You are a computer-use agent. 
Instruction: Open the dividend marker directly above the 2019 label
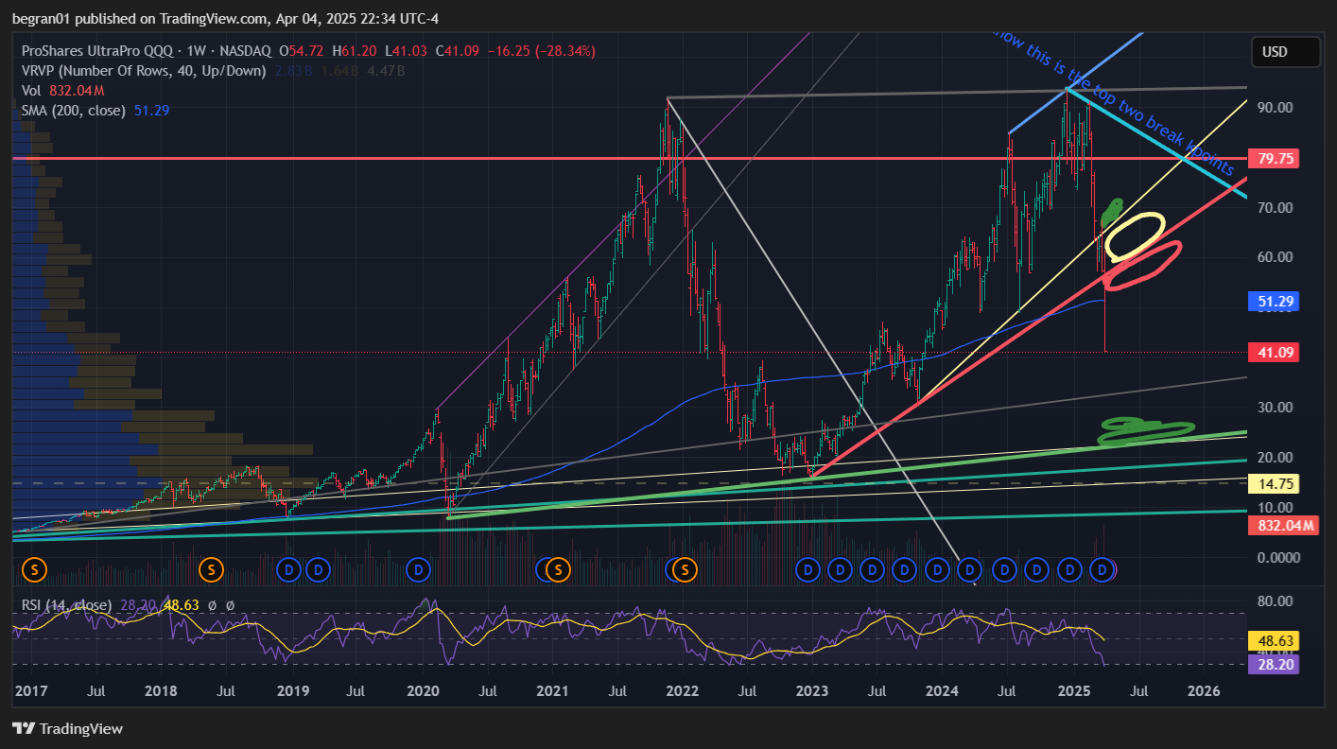pos(289,569)
